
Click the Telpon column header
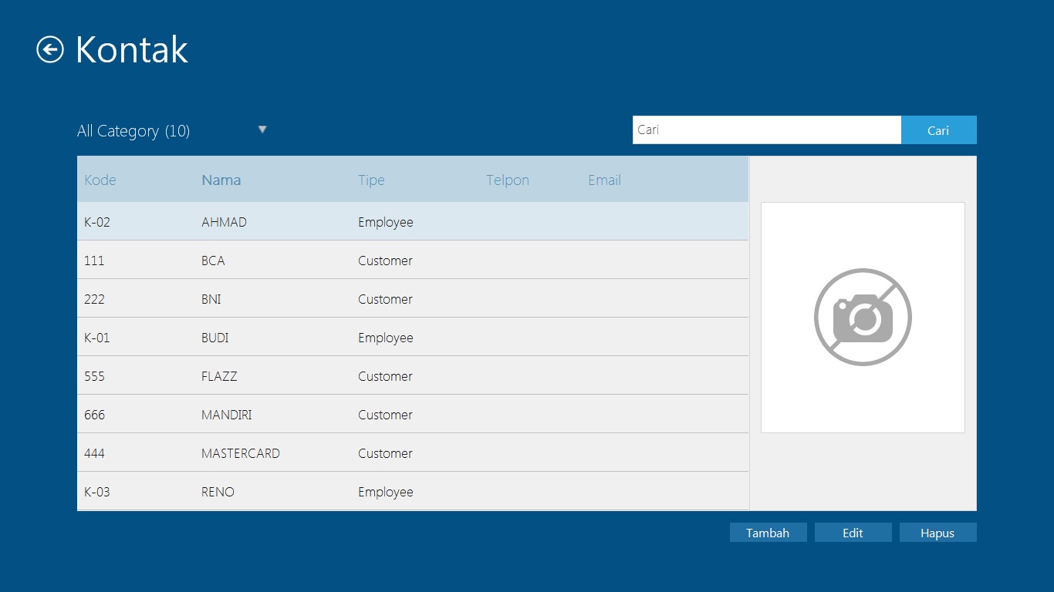508,180
